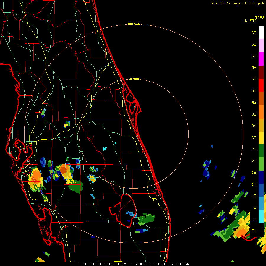Screen dimensions: 266x266
Task: Click the 20:24 timestamp in caption
Action: (182, 264)
